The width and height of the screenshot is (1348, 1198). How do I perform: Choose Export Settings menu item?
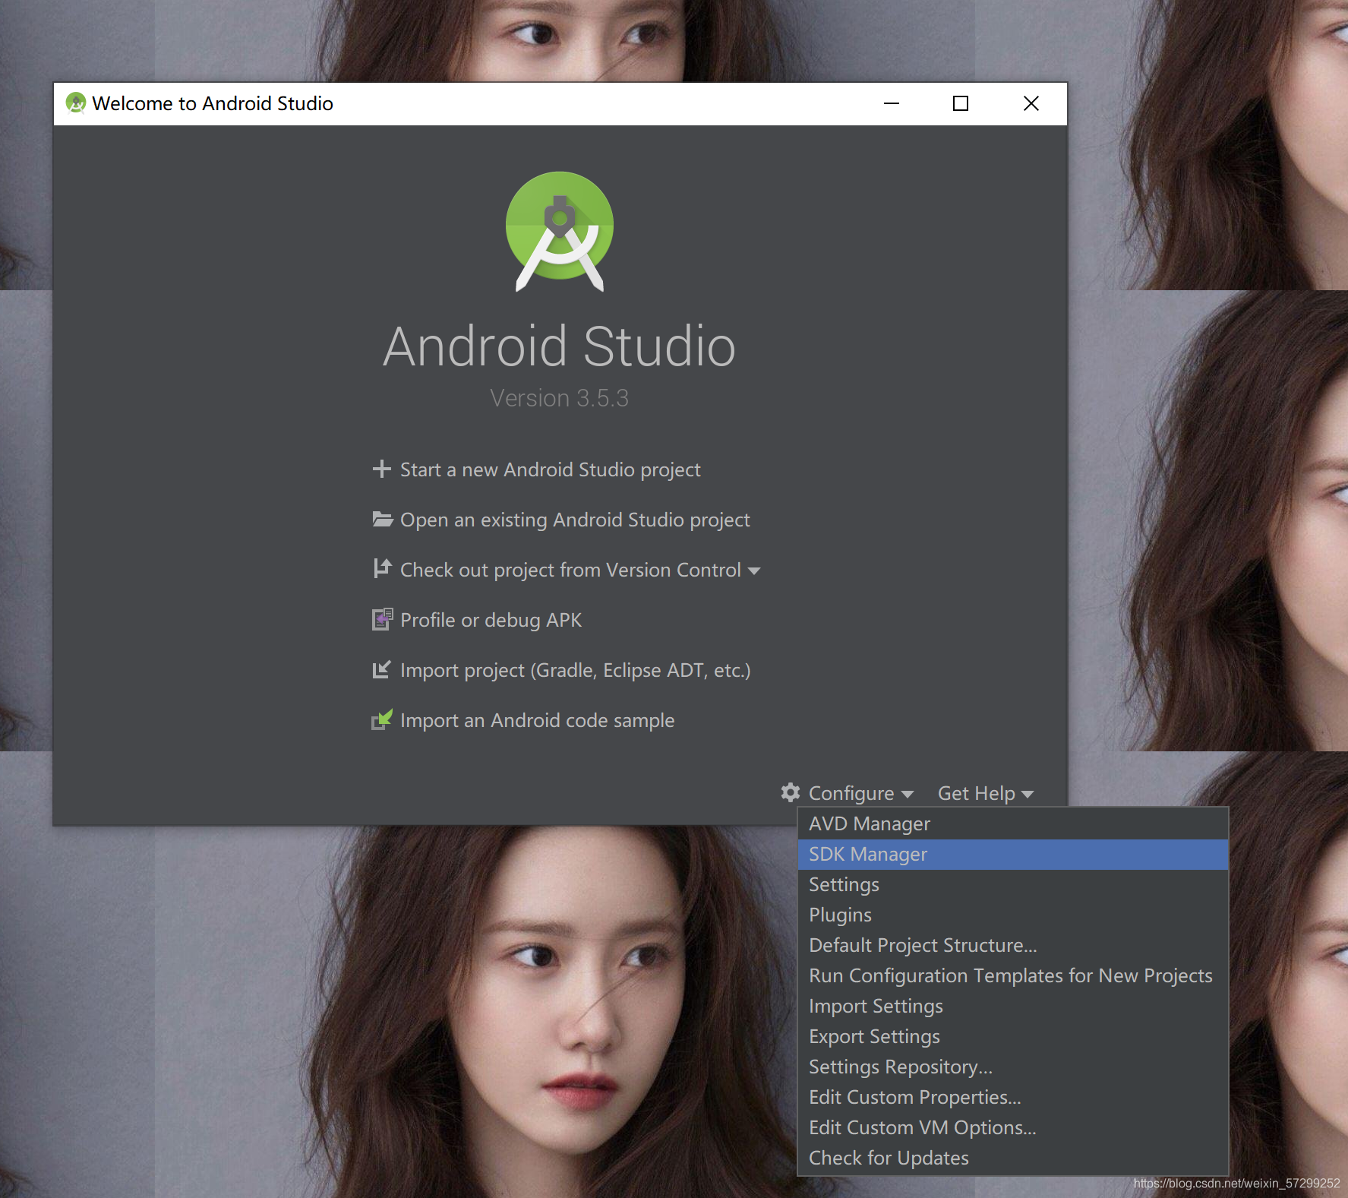[x=1013, y=1036]
